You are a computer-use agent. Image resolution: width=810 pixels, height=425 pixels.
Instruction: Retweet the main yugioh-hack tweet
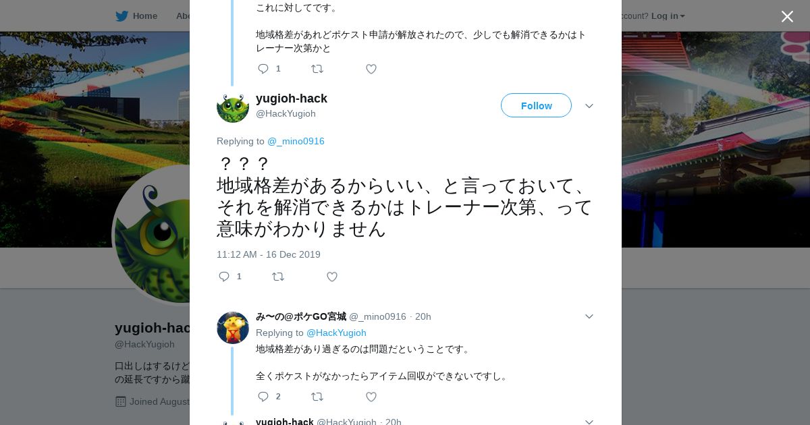278,277
